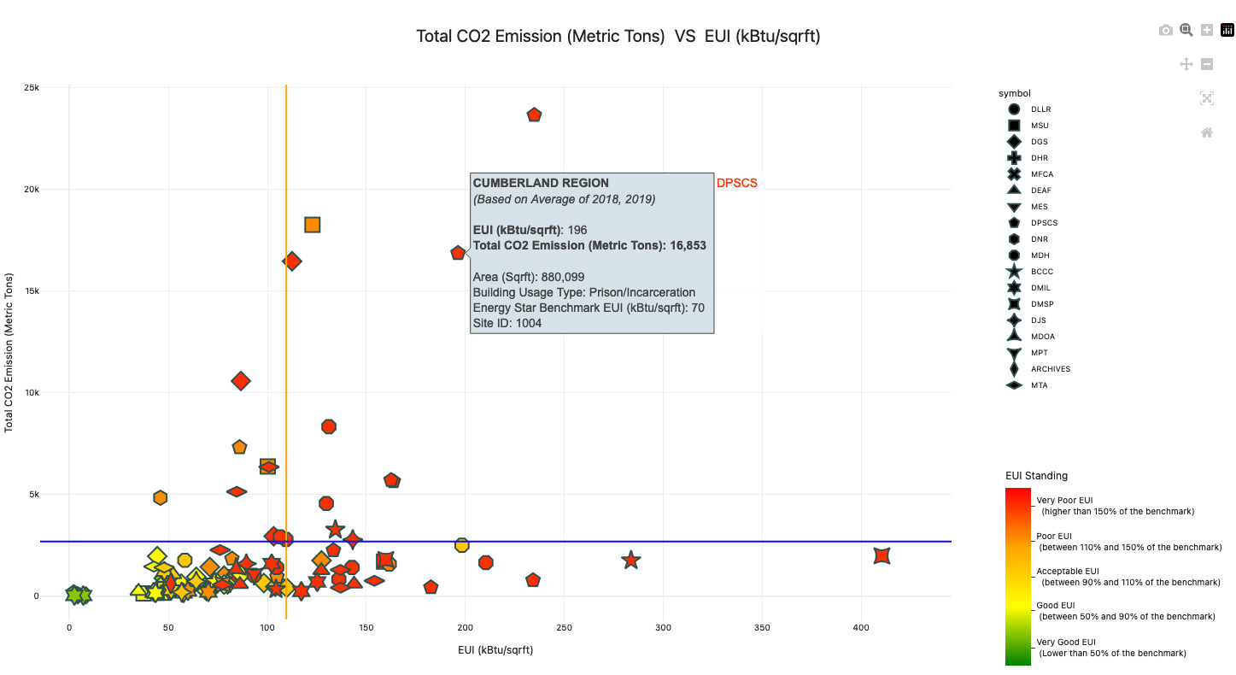Viewport: 1236px width, 675px height.
Task: Click the red hexagon near 5.7k at EUI 163
Action: point(392,480)
